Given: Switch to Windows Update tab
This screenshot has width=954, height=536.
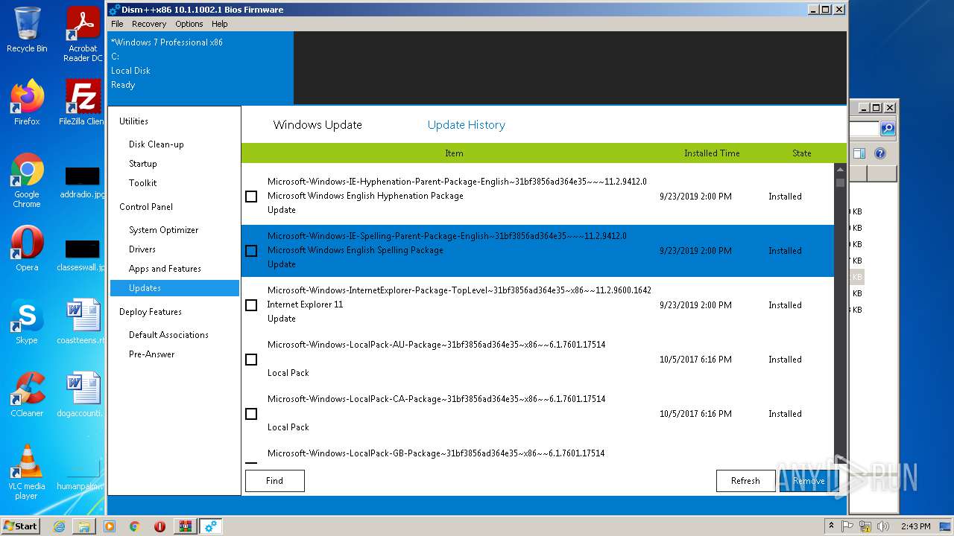Looking at the screenshot, I should click(318, 125).
